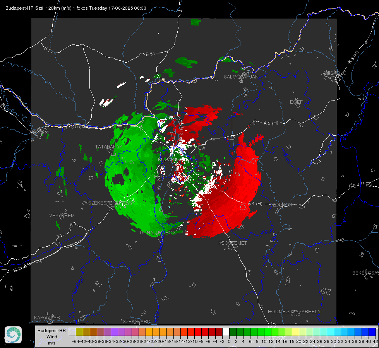The width and height of the screenshot is (379, 348).
Task: Select the cyan swatch between 28 and 30
Action: (331, 332)
